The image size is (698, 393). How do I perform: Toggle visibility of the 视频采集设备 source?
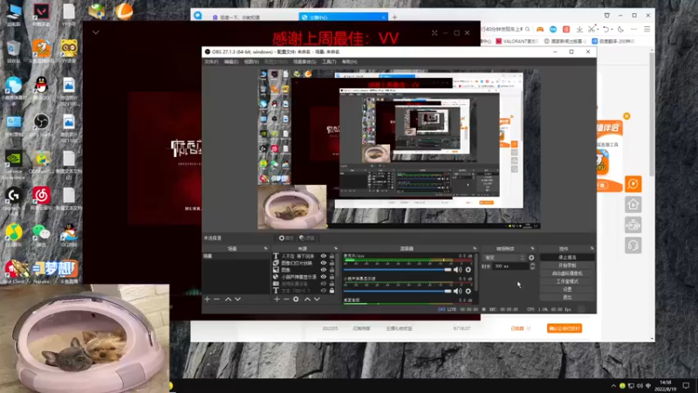324,283
